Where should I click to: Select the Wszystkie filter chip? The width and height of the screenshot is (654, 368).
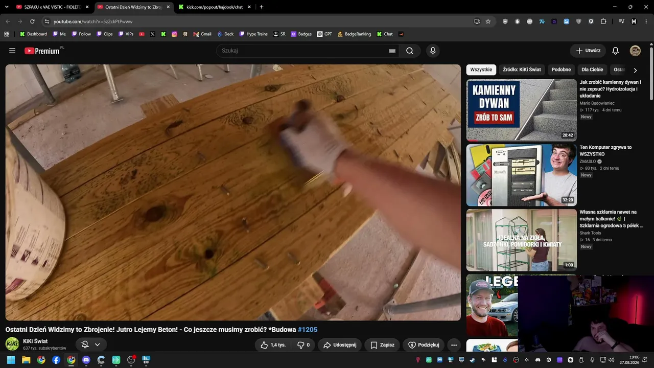tap(481, 70)
